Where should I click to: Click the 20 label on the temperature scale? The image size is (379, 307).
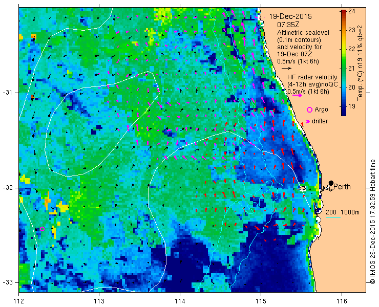coord(352,87)
